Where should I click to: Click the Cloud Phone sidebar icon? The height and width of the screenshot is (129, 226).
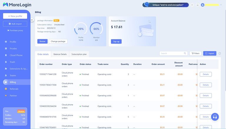(6, 55)
